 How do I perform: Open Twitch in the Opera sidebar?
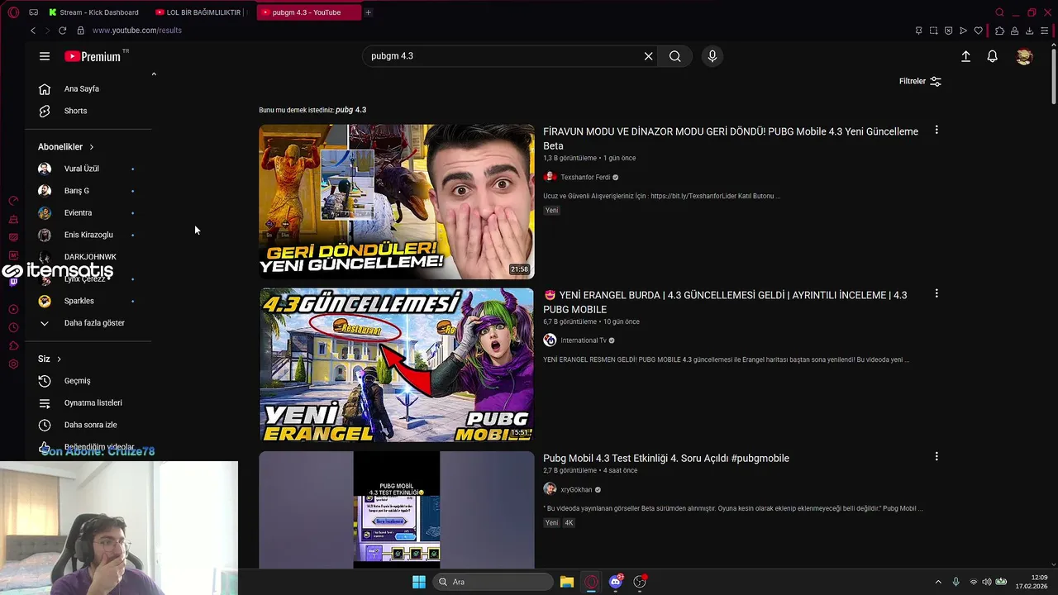pyautogui.click(x=13, y=282)
